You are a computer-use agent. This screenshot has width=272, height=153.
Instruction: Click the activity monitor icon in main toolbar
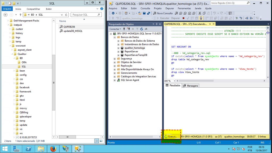(230, 13)
